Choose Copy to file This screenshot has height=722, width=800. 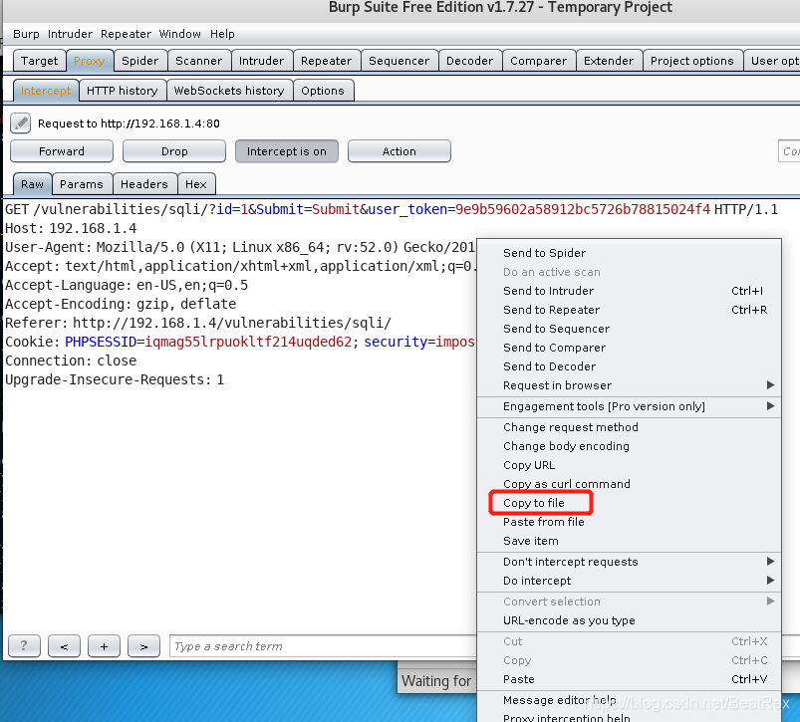click(629, 503)
